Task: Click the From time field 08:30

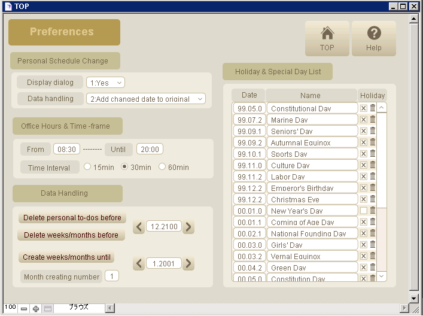Action: pyautogui.click(x=66, y=149)
